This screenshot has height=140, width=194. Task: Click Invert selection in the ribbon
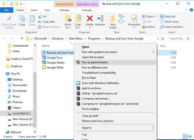tap(171, 27)
